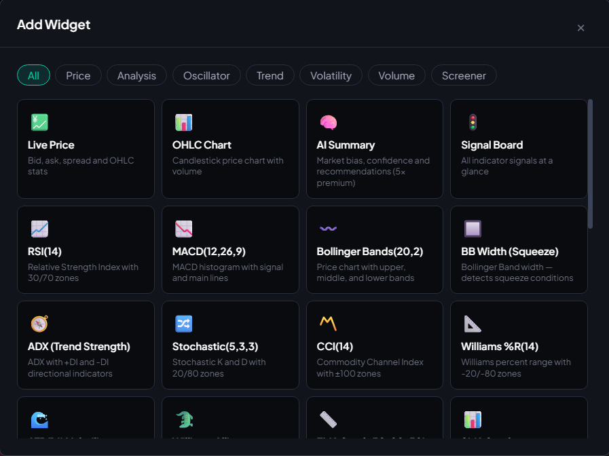The image size is (609, 456).
Task: Open the Trend category
Action: [x=270, y=75]
